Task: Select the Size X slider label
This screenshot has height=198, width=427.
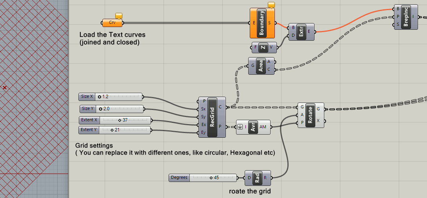Action: point(87,96)
